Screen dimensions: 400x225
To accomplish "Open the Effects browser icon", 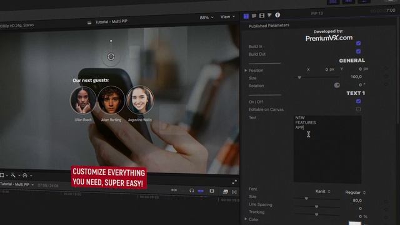I will (x=225, y=192).
